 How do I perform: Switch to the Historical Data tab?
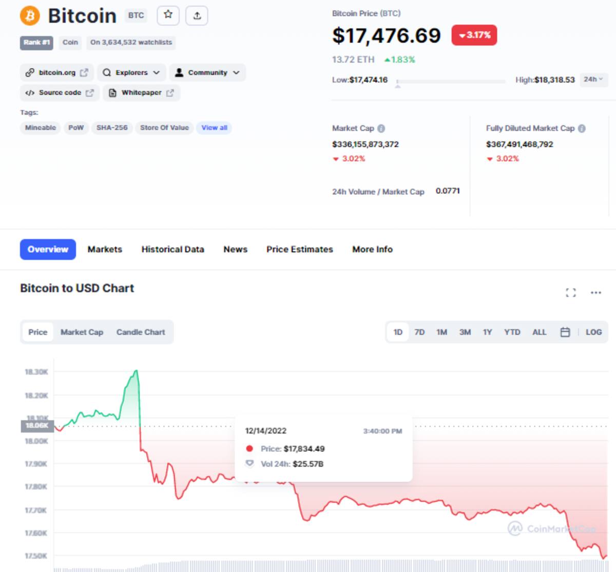click(x=172, y=249)
